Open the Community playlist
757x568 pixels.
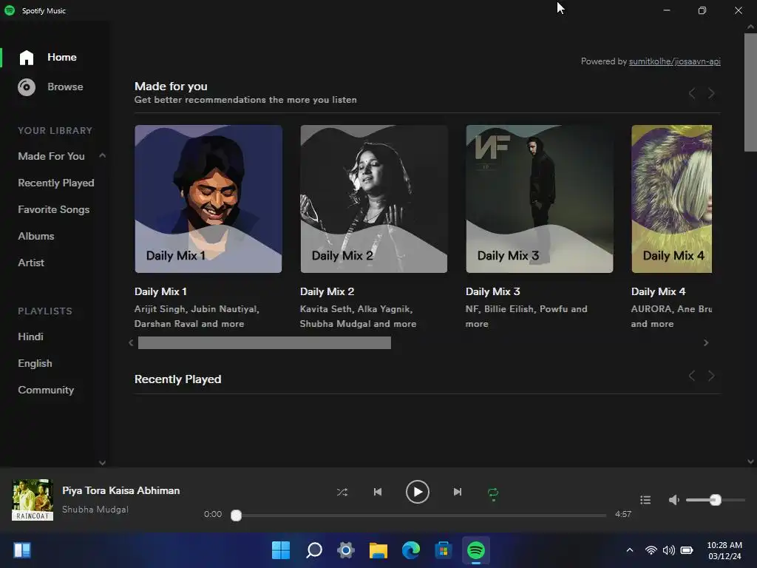[x=46, y=390]
